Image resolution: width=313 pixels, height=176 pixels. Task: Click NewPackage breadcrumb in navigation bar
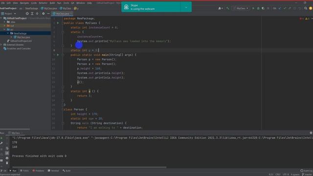point(31,8)
